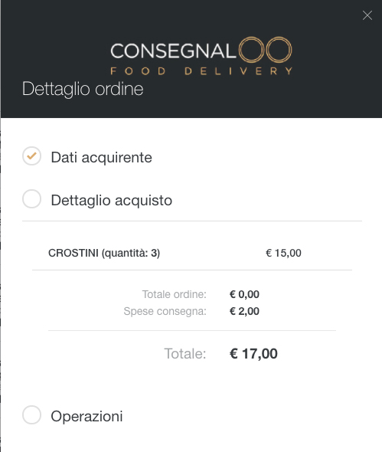Click the € 0,00 order total value
Image resolution: width=382 pixels, height=452 pixels.
pos(244,294)
